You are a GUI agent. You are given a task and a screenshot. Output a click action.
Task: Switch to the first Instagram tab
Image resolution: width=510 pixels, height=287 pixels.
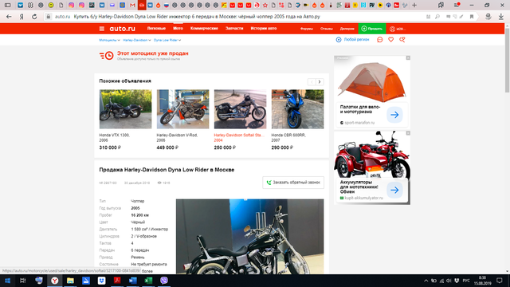[71, 6]
